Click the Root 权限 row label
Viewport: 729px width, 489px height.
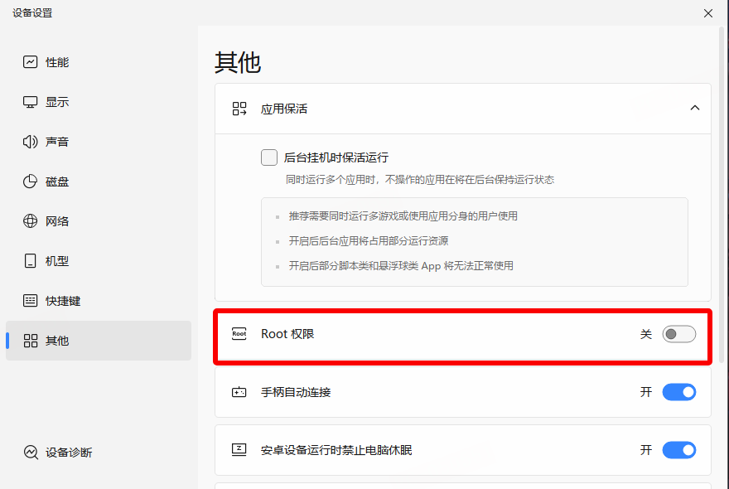pyautogui.click(x=287, y=334)
